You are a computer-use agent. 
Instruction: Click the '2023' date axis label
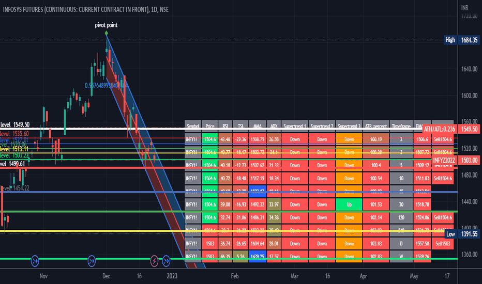click(172, 276)
